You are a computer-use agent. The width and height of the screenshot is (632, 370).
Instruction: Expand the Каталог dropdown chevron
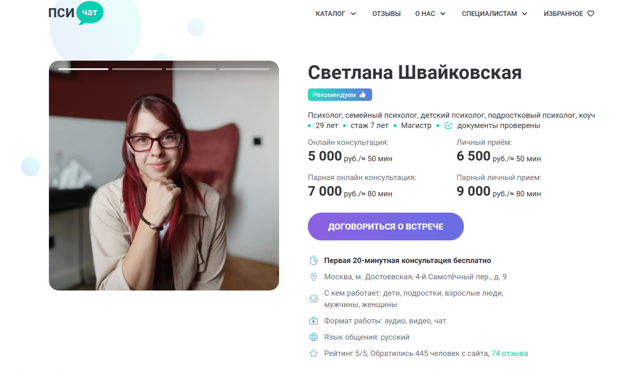[354, 14]
